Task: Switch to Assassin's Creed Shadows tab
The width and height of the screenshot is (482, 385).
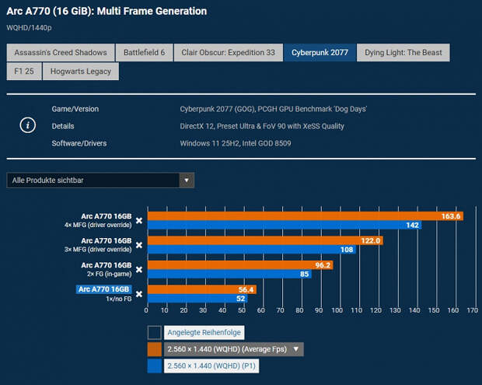Action: click(x=60, y=53)
